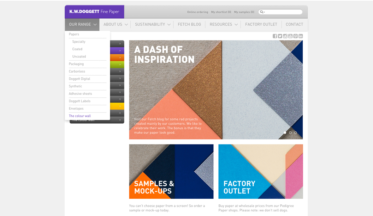Expand the Sustainability dropdown menu
Screen dimensions: 373x216
153,25
